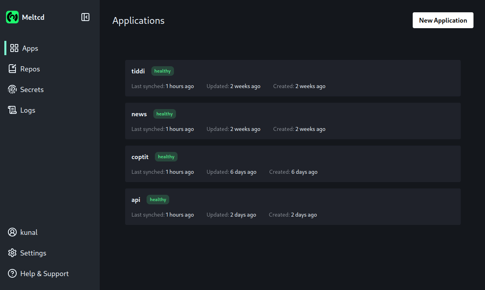Open the Repos menu item
This screenshot has height=290, width=485.
click(x=30, y=69)
